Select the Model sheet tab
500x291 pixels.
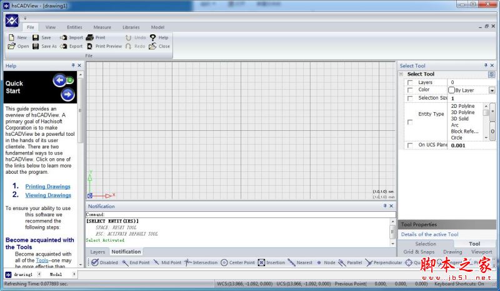(56, 274)
